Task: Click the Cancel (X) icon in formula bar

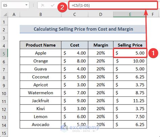Action: pos(43,5)
